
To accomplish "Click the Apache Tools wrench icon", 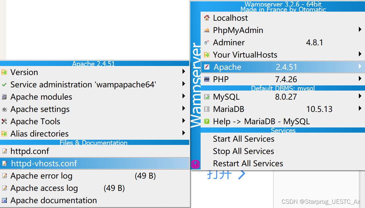I will [x=4, y=121].
